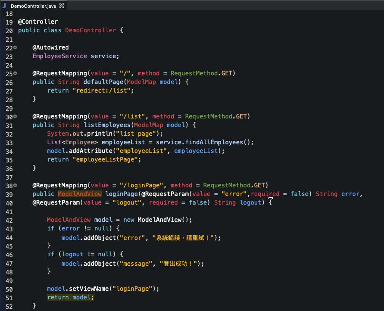This screenshot has width=384, height=311.
Task: Collapse the fold marker at line 25
Action: (15, 73)
